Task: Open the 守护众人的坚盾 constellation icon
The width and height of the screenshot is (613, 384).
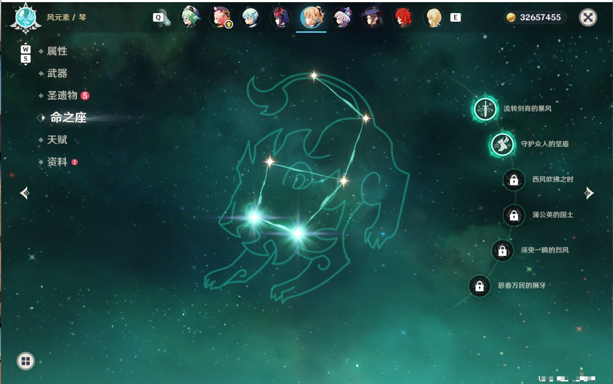Action: [502, 144]
